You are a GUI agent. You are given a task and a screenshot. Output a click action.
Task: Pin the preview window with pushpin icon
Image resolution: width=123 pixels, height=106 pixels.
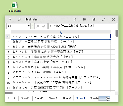click(x=19, y=20)
